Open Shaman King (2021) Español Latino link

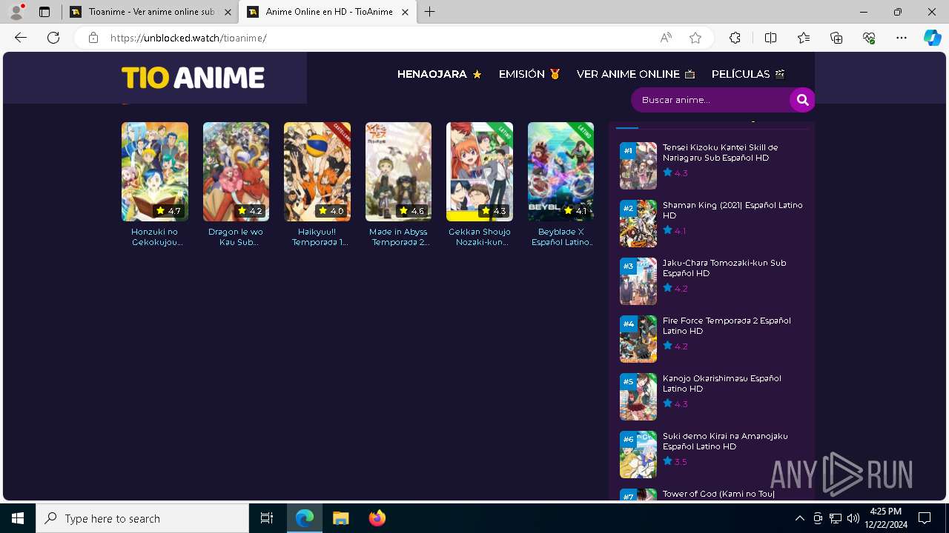coord(733,210)
